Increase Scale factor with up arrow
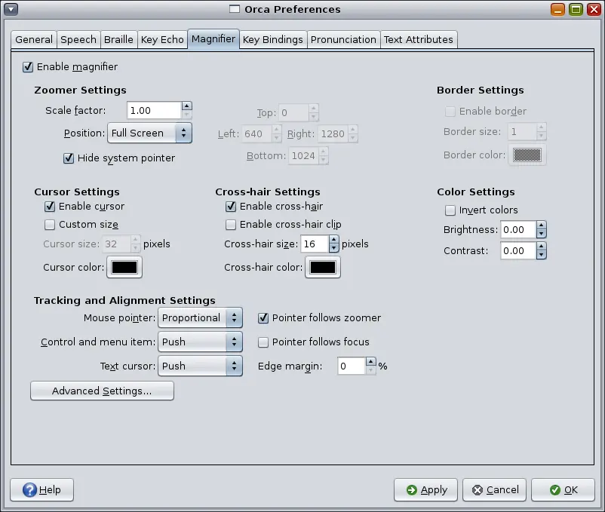This screenshot has width=605, height=512. point(186,106)
